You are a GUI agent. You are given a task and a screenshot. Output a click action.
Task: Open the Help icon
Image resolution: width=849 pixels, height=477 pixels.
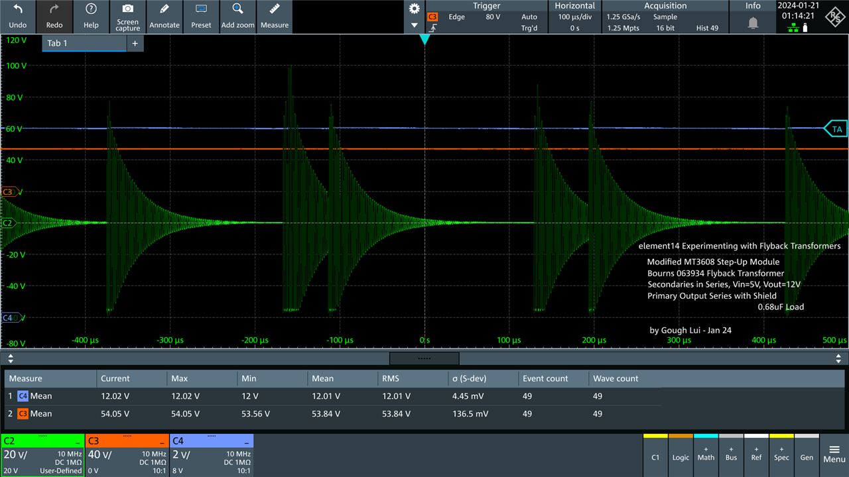92,17
